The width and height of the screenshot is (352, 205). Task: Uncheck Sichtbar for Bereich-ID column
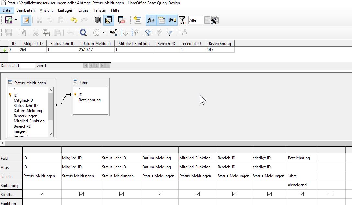pyautogui.click(x=234, y=194)
